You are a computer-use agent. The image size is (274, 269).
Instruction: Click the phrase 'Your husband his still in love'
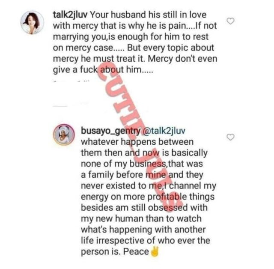click(x=148, y=15)
